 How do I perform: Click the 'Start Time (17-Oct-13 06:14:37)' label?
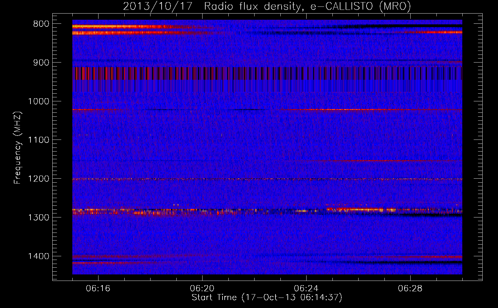(x=267, y=298)
